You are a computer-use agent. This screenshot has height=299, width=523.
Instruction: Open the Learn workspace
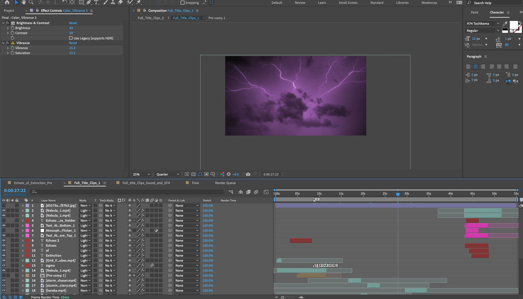322,3
